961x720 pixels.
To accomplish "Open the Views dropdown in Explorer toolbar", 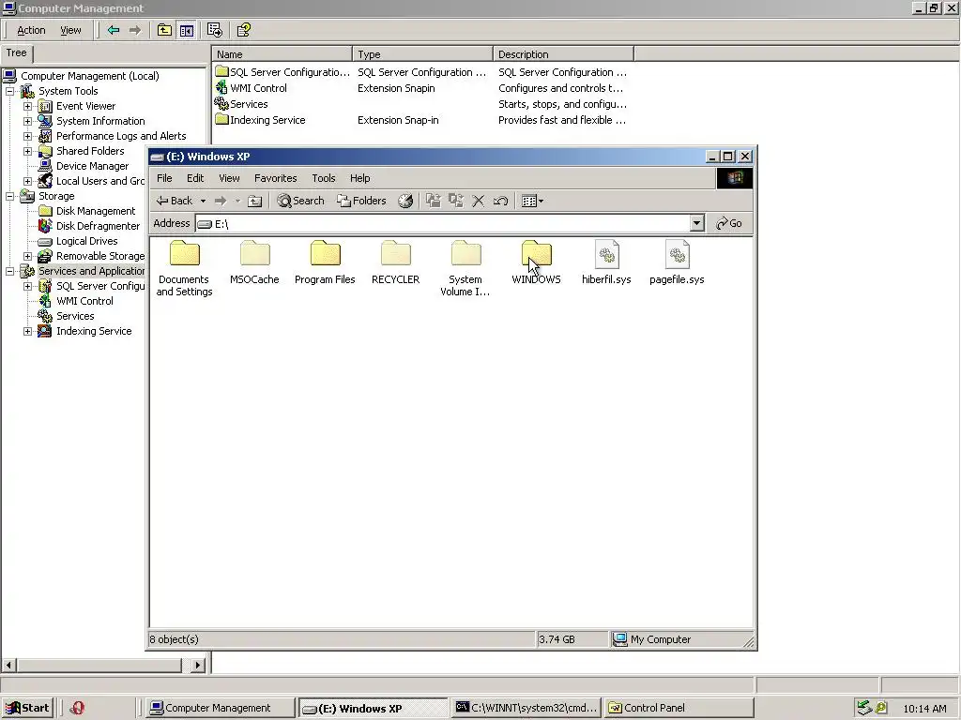I will [532, 201].
